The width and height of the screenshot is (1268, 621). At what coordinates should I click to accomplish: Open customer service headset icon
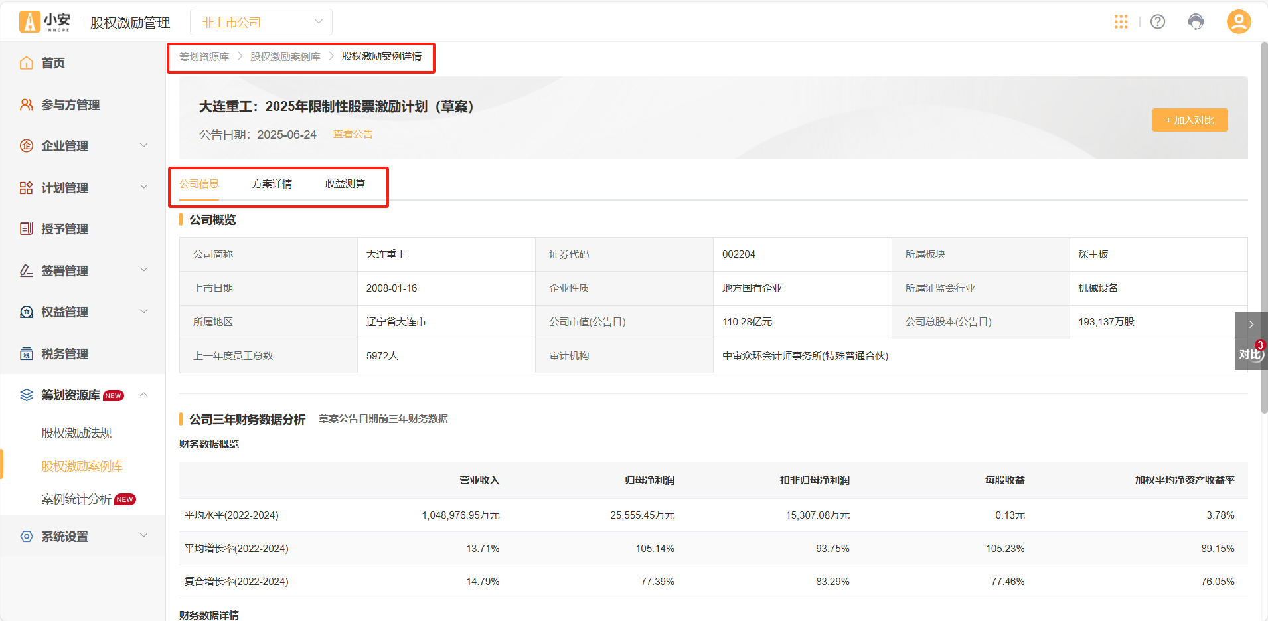[1196, 22]
